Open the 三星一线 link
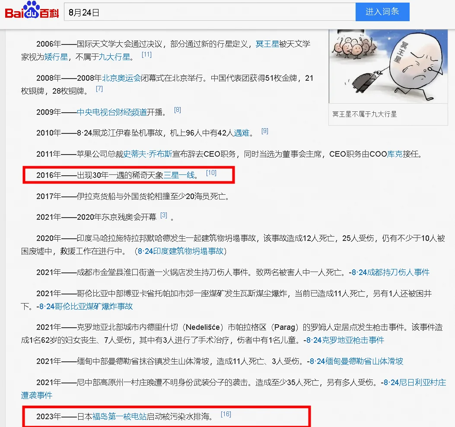 coord(179,175)
